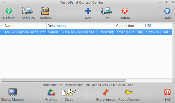This screenshot has width=175, height=103.
Task: Open paper Sizes settings
Action: (69, 95)
